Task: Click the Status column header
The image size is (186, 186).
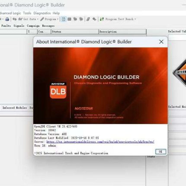Action: click(x=74, y=32)
